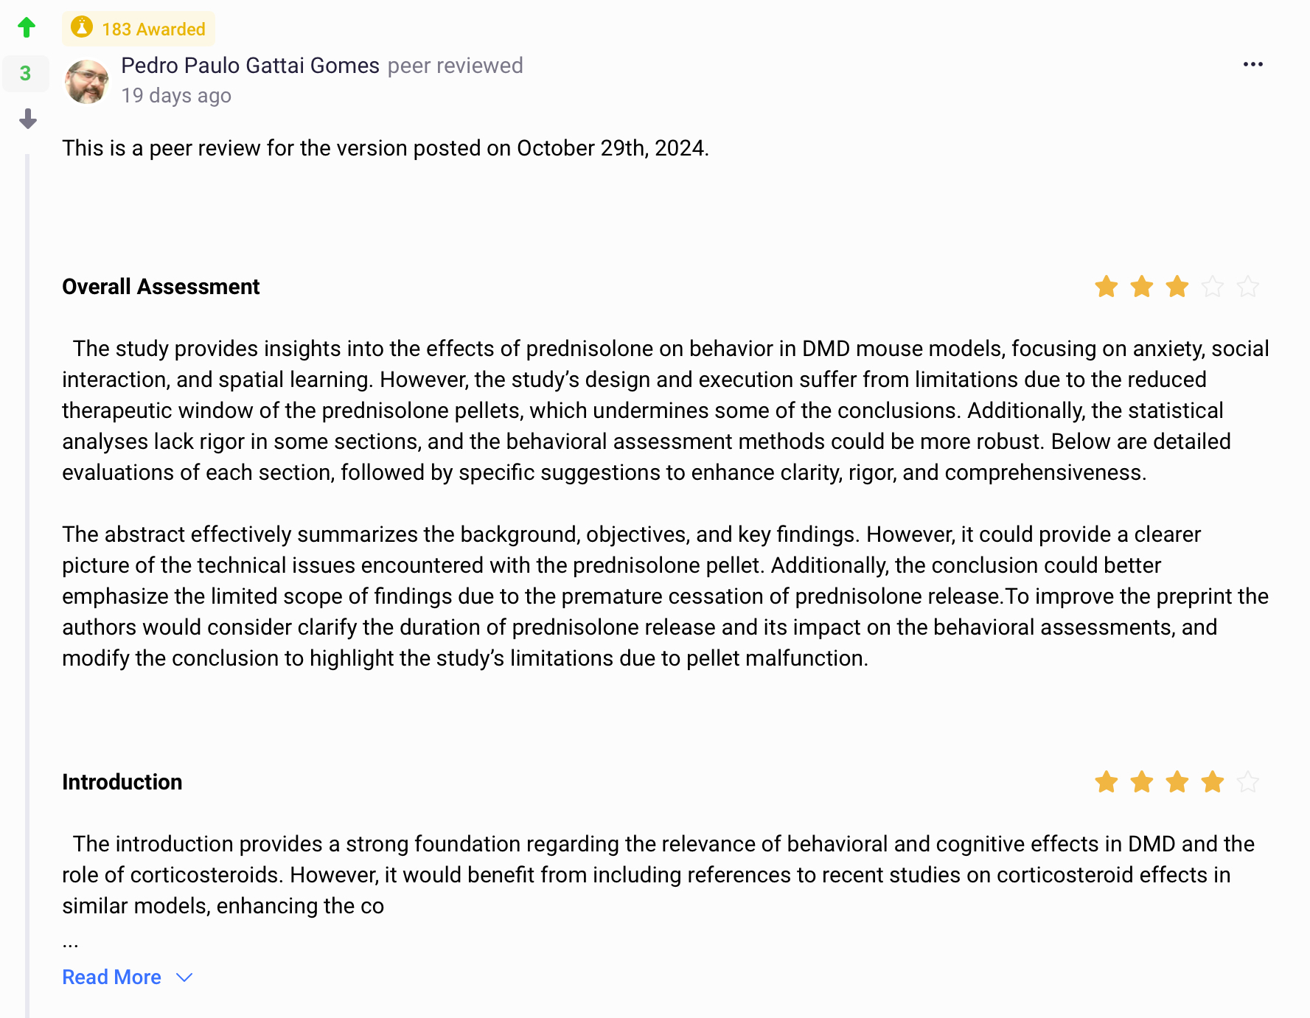Click second star of Introduction rating
Image resolution: width=1310 pixels, height=1018 pixels.
coord(1141,782)
